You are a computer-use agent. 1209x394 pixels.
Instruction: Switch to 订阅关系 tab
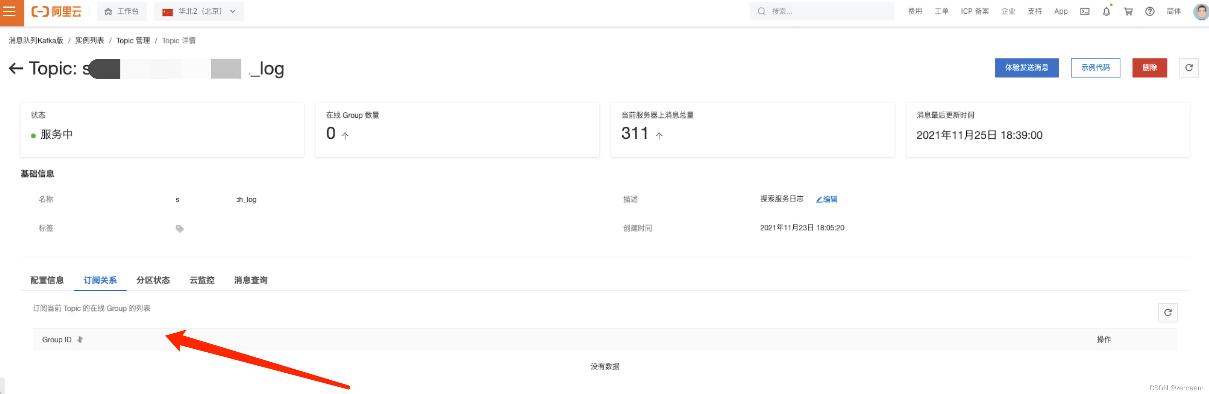pyautogui.click(x=100, y=280)
